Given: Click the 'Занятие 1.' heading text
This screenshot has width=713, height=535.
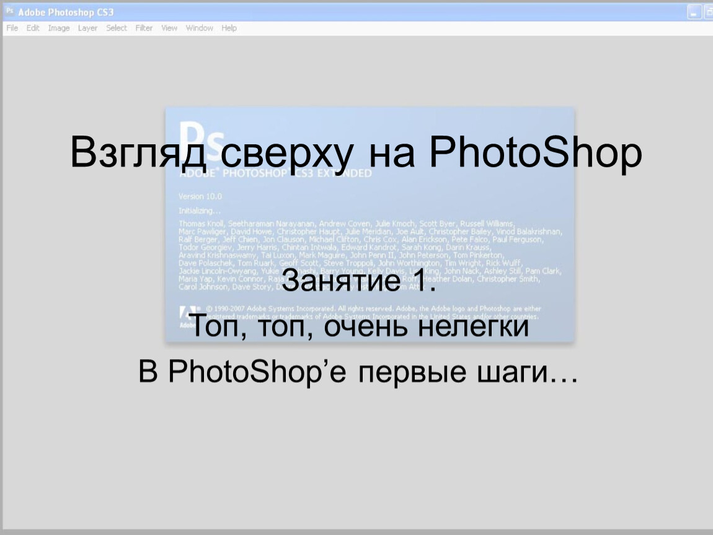Looking at the screenshot, I should [x=359, y=281].
